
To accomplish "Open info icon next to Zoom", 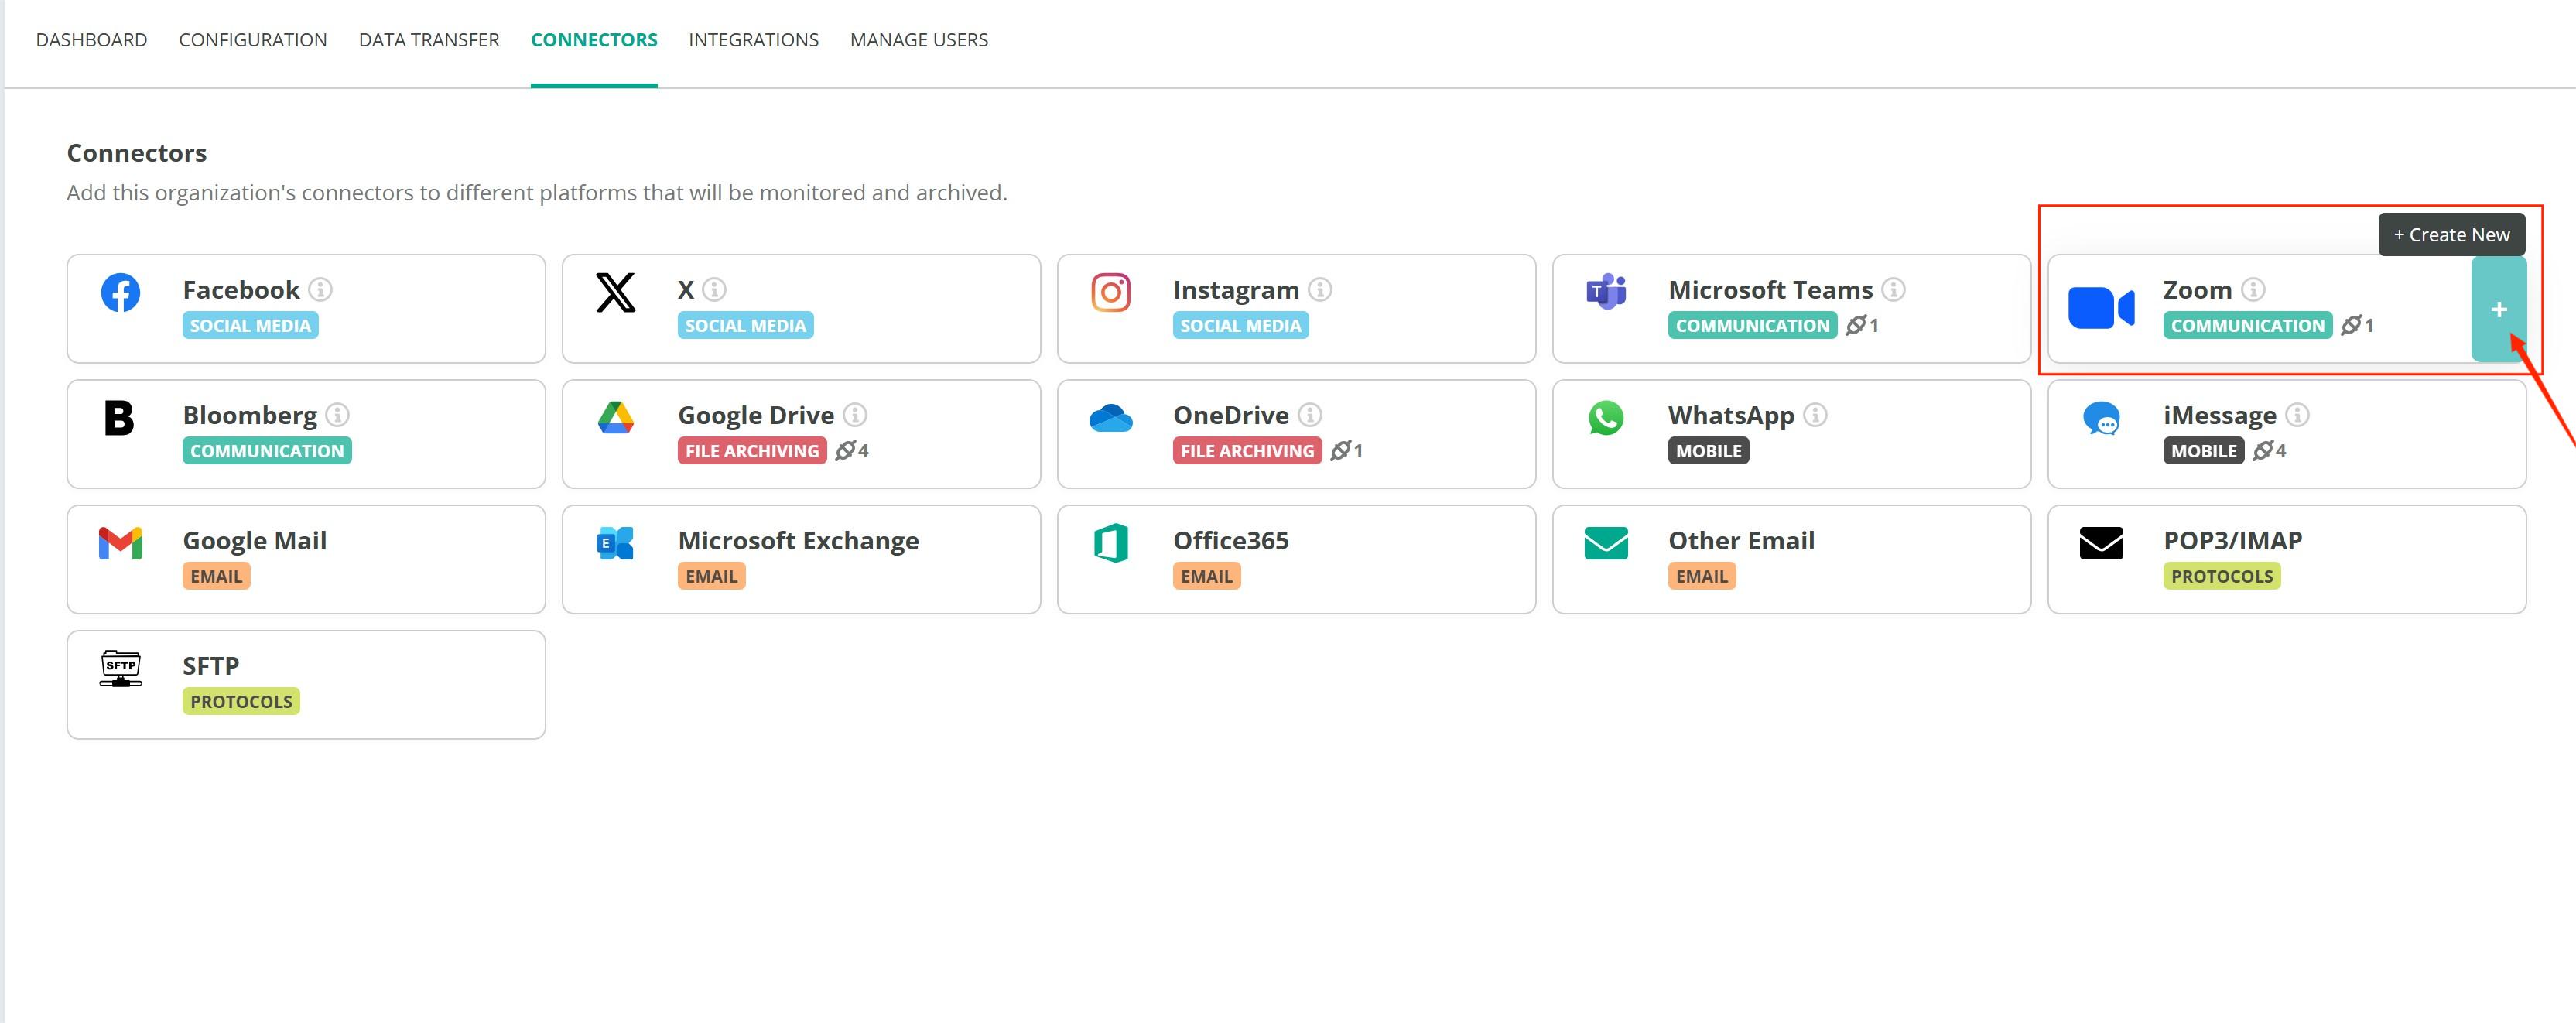I will coord(2253,290).
